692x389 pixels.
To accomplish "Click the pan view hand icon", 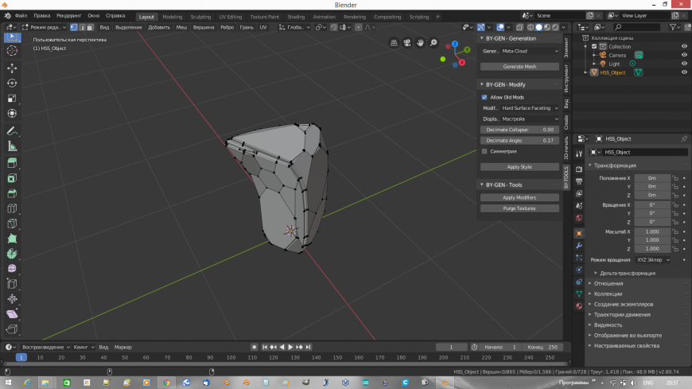I will click(420, 42).
